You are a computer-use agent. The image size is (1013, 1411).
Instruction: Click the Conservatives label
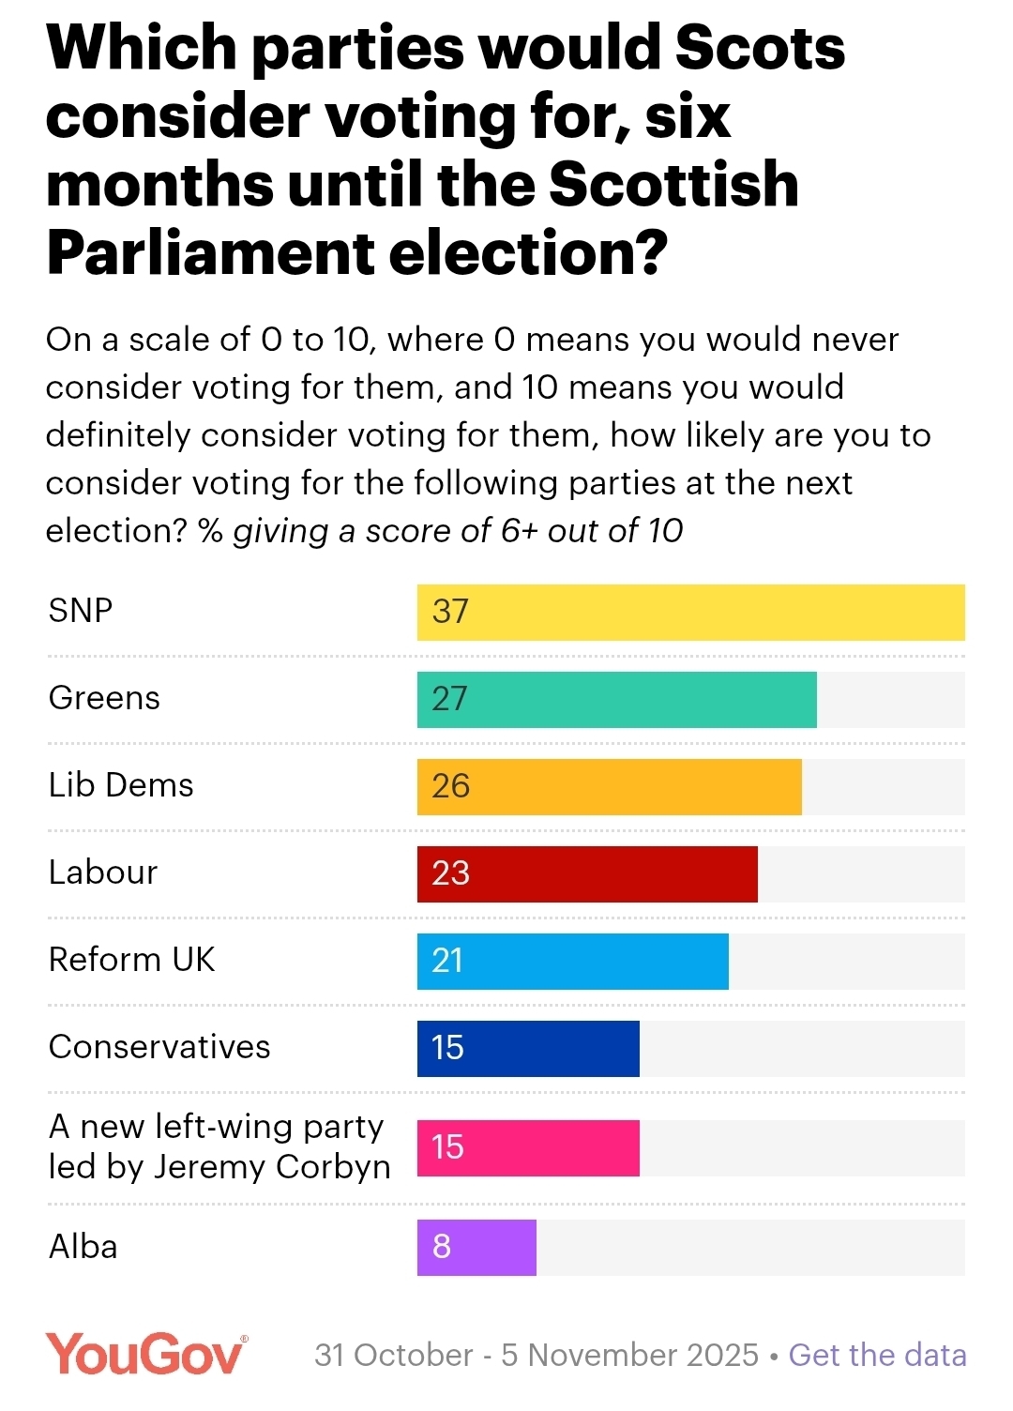click(159, 1047)
